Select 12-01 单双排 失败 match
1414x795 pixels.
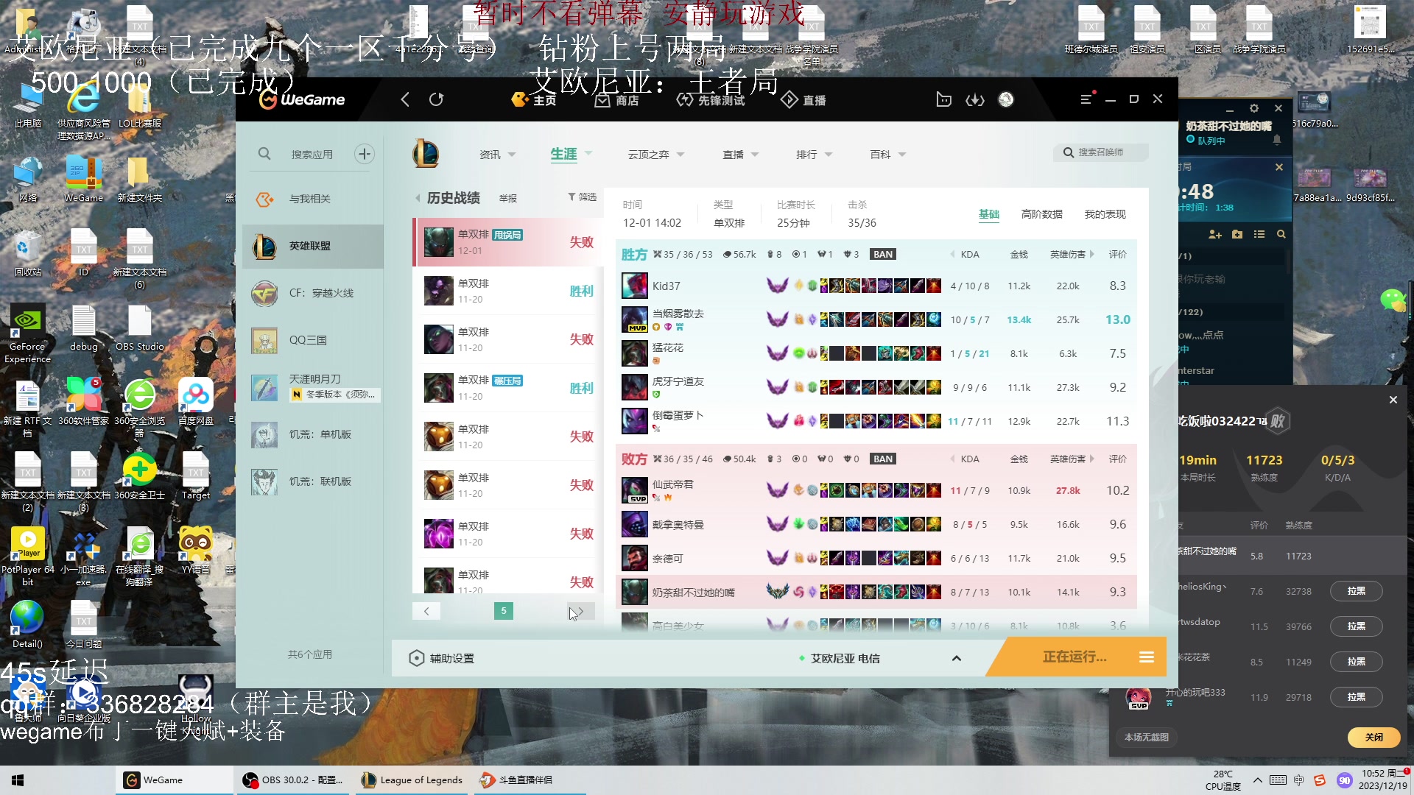pos(508,242)
